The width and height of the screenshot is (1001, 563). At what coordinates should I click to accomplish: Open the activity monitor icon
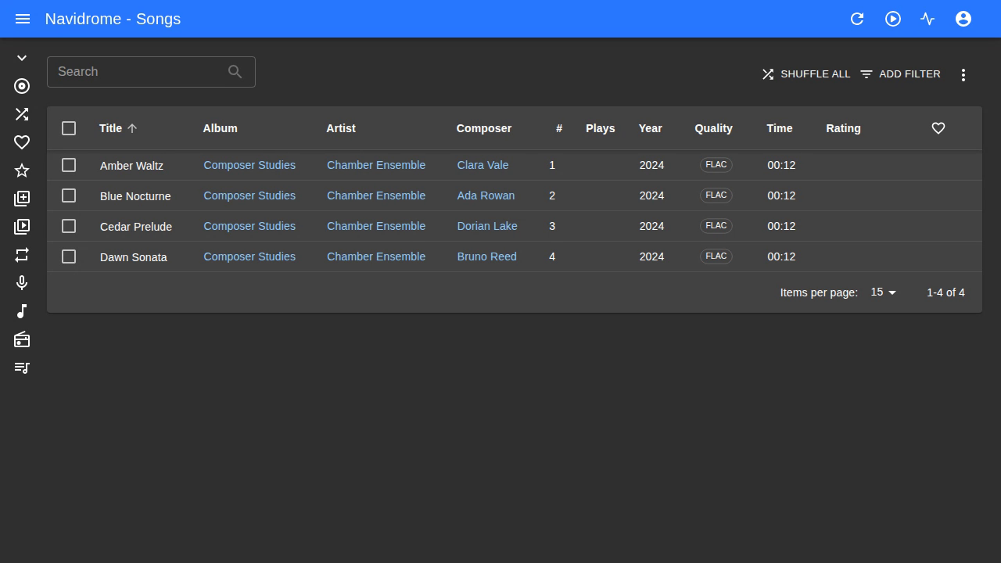(x=927, y=19)
